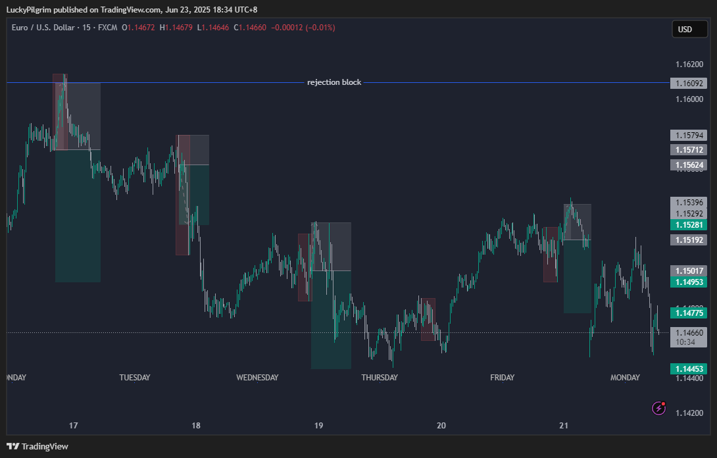Select the 1.16092 price label on right axis
Image resolution: width=717 pixels, height=458 pixels.
689,83
